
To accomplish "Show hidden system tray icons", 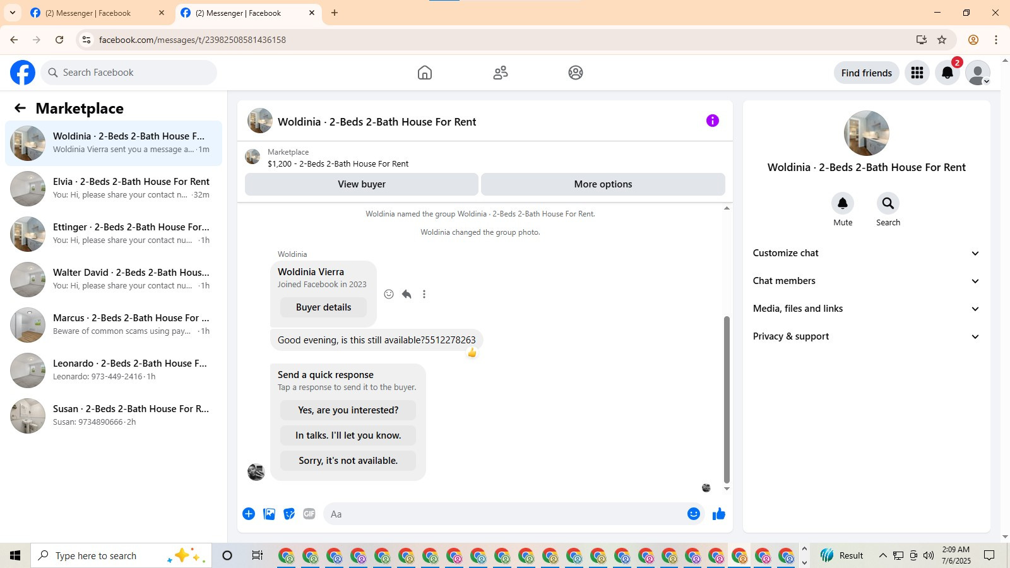I will 882,555.
